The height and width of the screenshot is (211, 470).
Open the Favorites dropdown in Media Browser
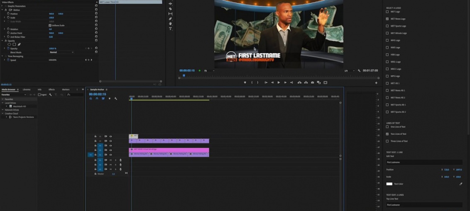point(14,95)
